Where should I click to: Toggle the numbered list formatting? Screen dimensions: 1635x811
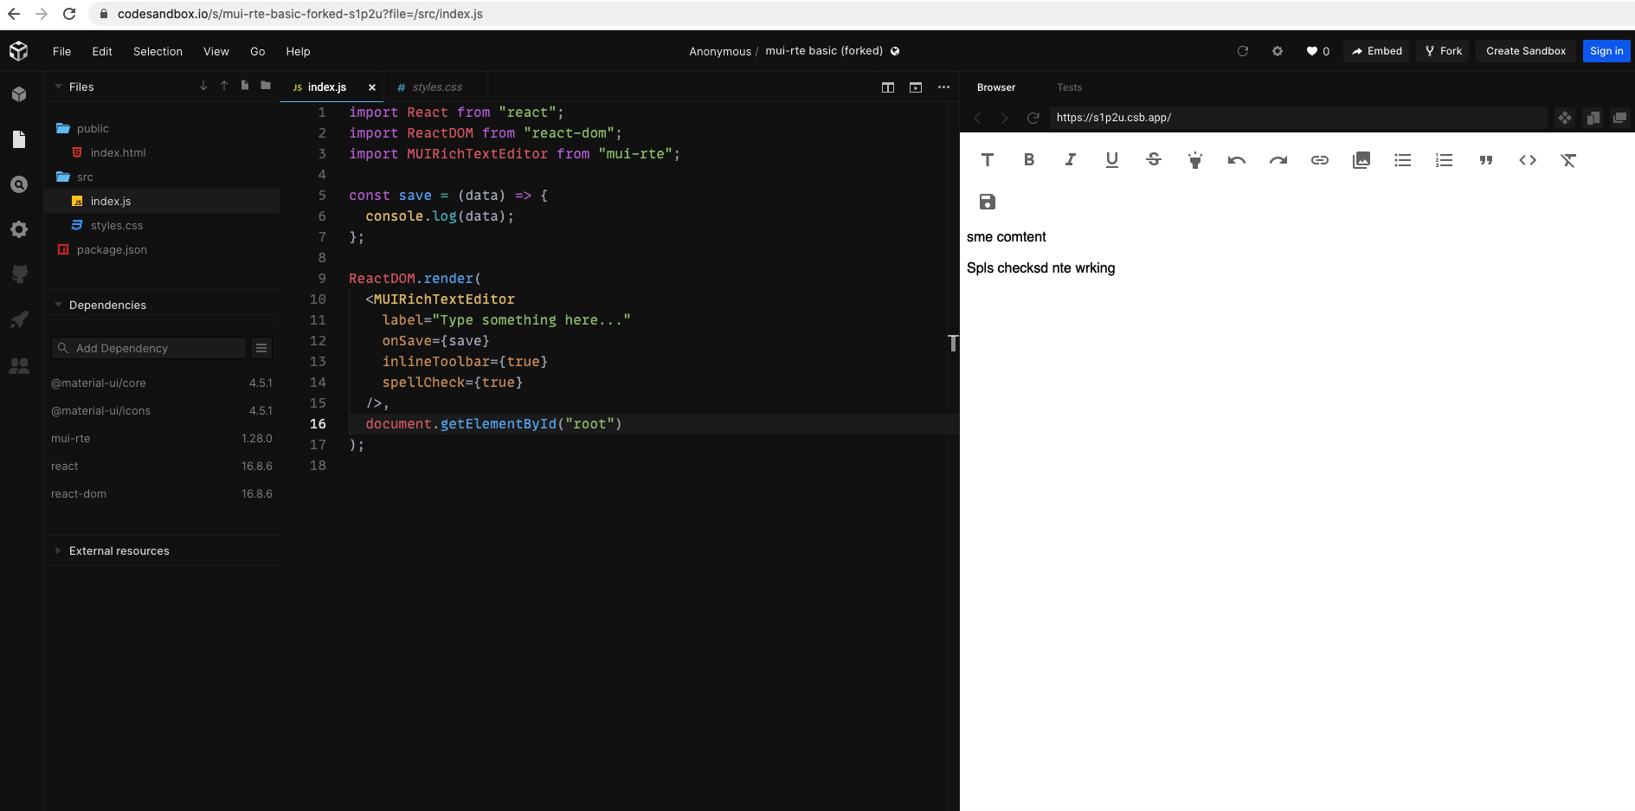click(x=1444, y=159)
